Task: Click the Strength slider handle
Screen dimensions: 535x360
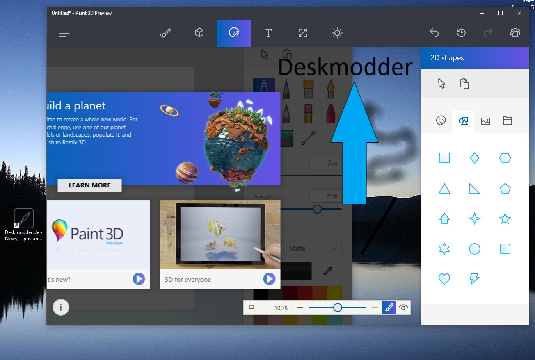Action: [x=317, y=209]
